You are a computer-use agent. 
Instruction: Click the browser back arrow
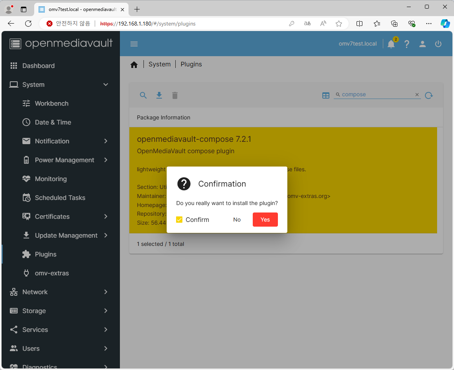tap(11, 24)
